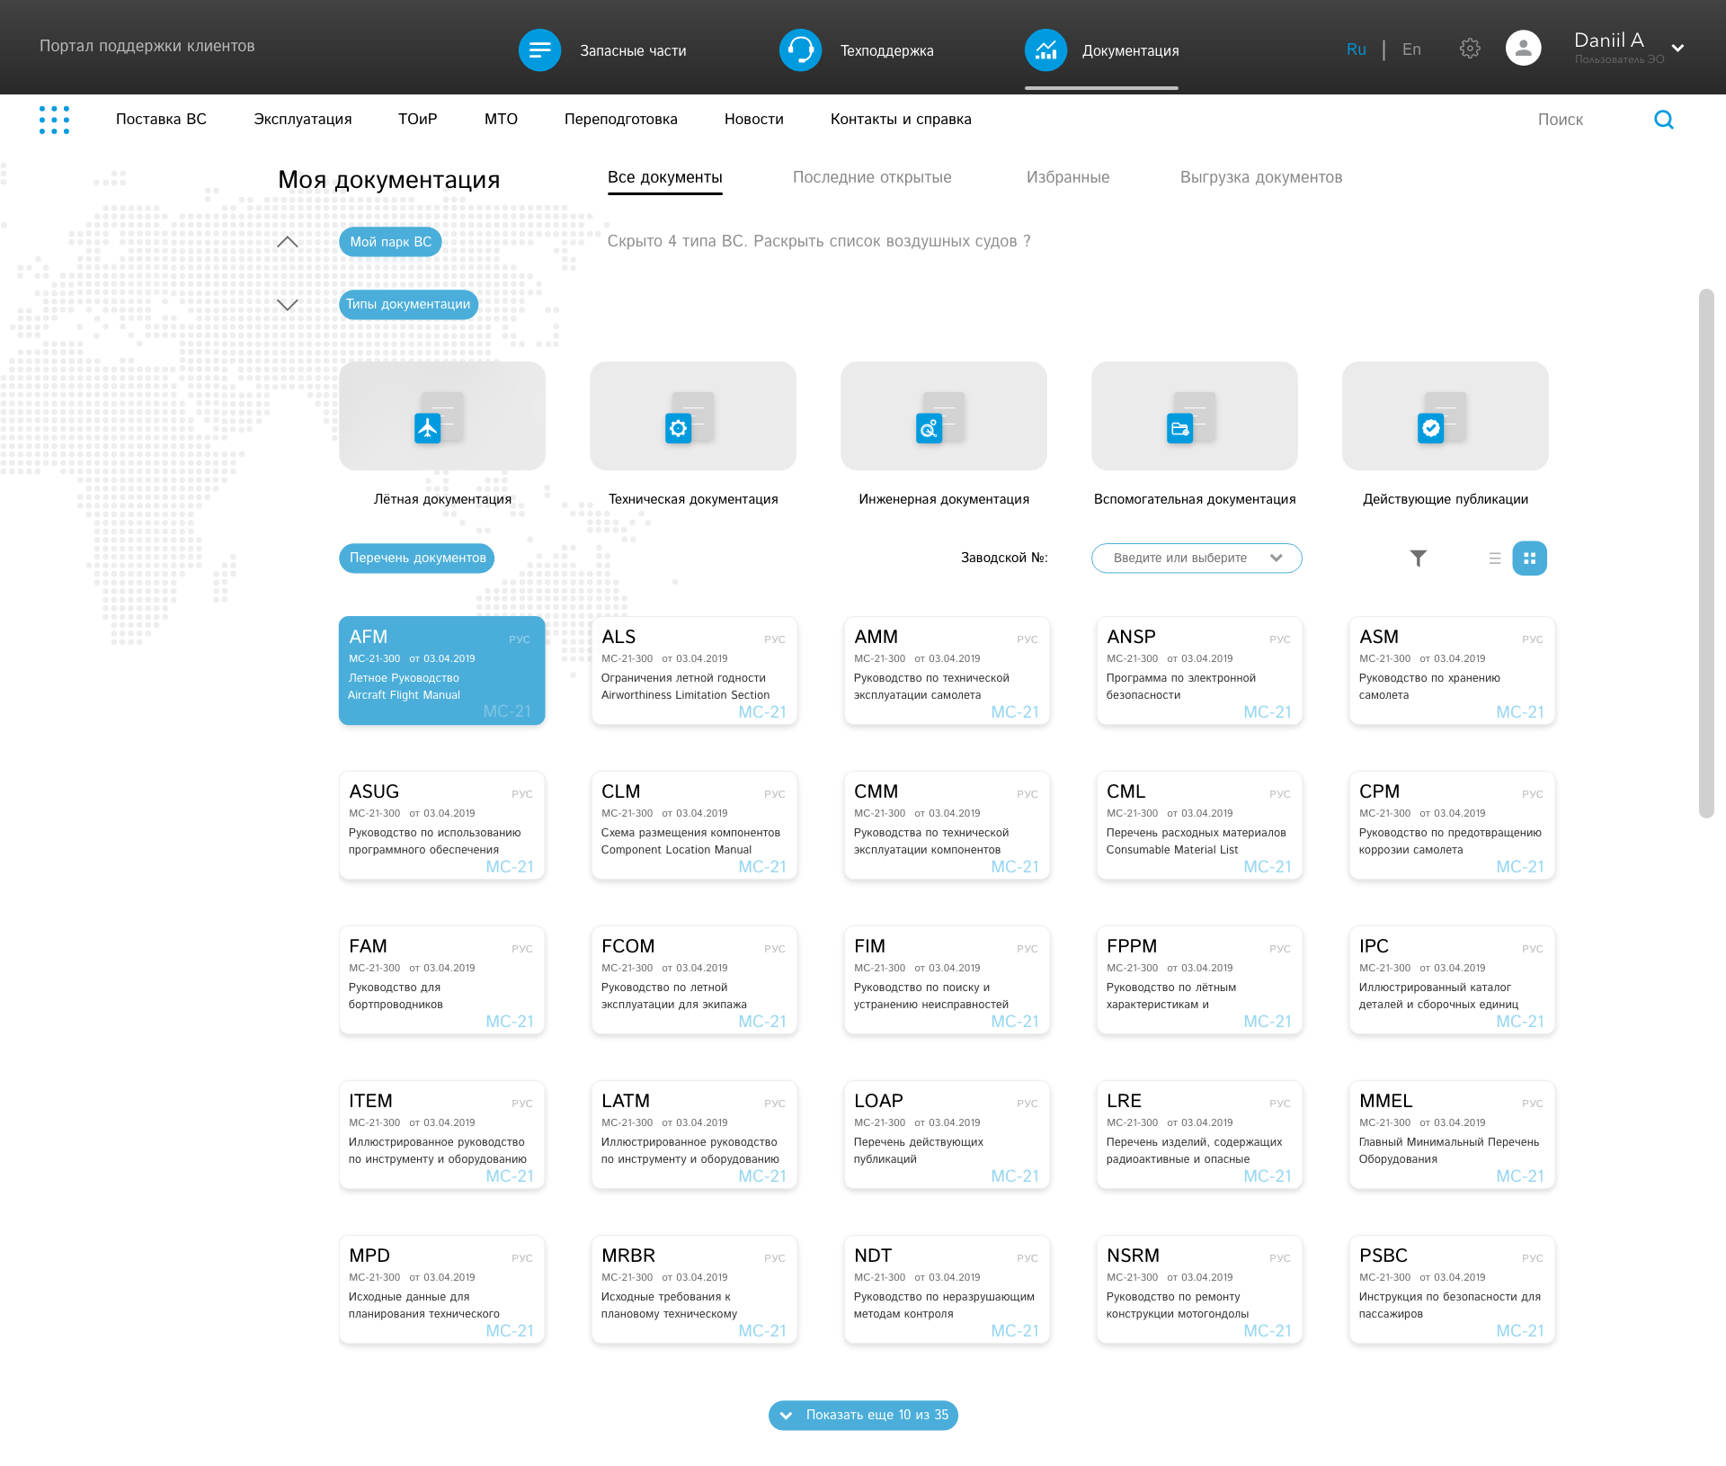
Task: Open the AFM document card
Action: pyautogui.click(x=441, y=670)
